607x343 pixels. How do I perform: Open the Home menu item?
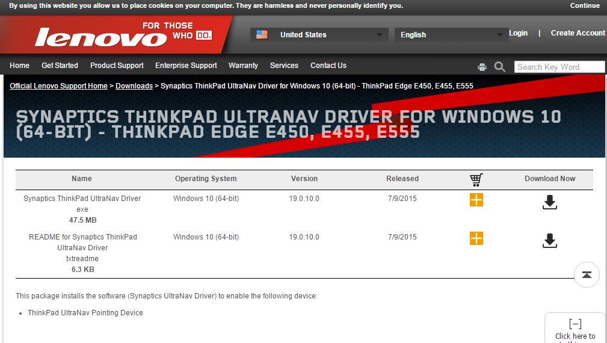(19, 66)
